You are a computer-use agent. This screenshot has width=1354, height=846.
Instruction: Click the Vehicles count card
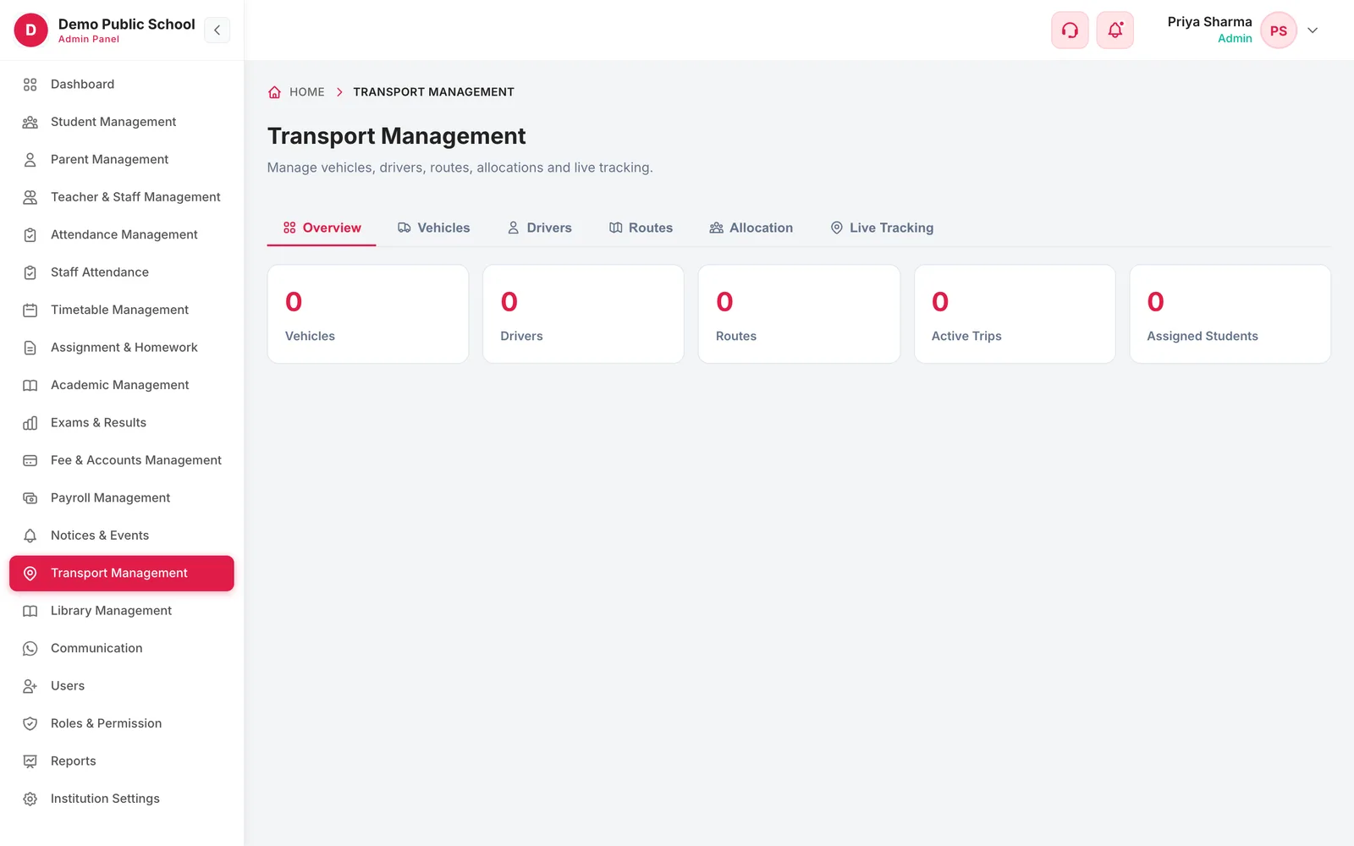(x=368, y=314)
